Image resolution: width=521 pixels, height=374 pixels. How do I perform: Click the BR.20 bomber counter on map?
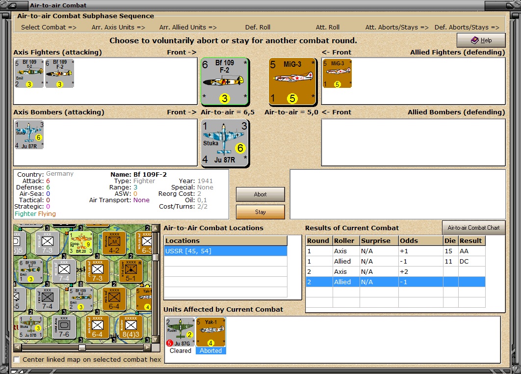pyautogui.click(x=81, y=243)
